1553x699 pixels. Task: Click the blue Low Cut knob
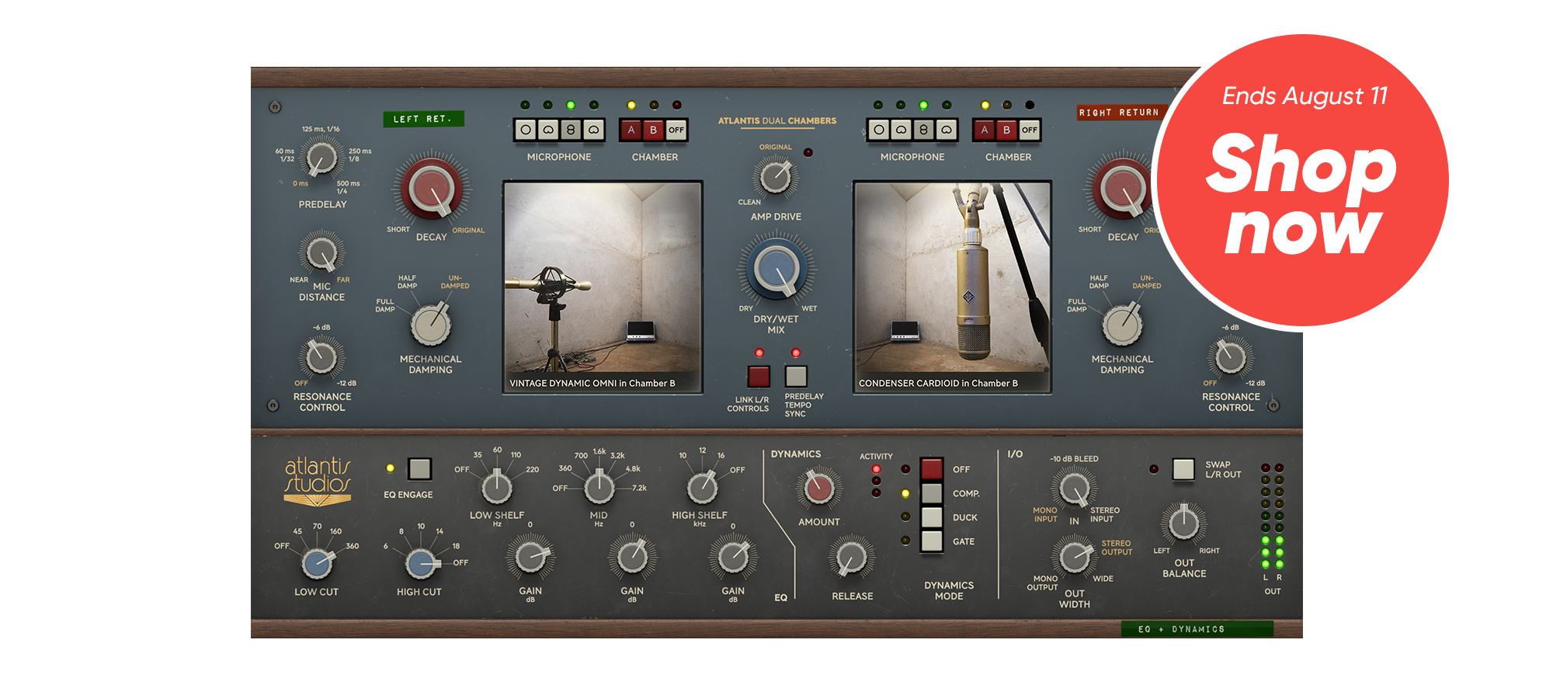(317, 563)
